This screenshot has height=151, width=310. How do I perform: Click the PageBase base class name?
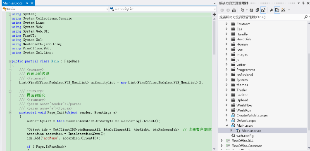click(x=72, y=61)
